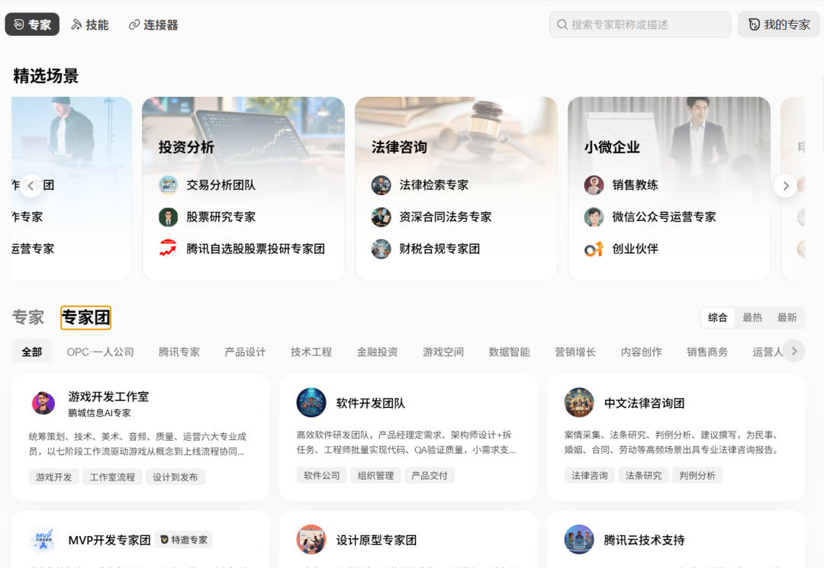Filter by OPC·一人公司 category
This screenshot has height=568, width=824.
coord(101,351)
